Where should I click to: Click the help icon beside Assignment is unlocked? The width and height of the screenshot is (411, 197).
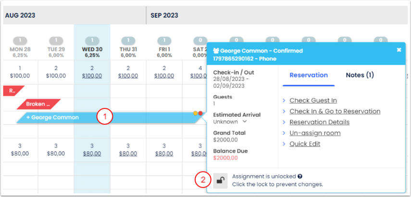[300, 177]
